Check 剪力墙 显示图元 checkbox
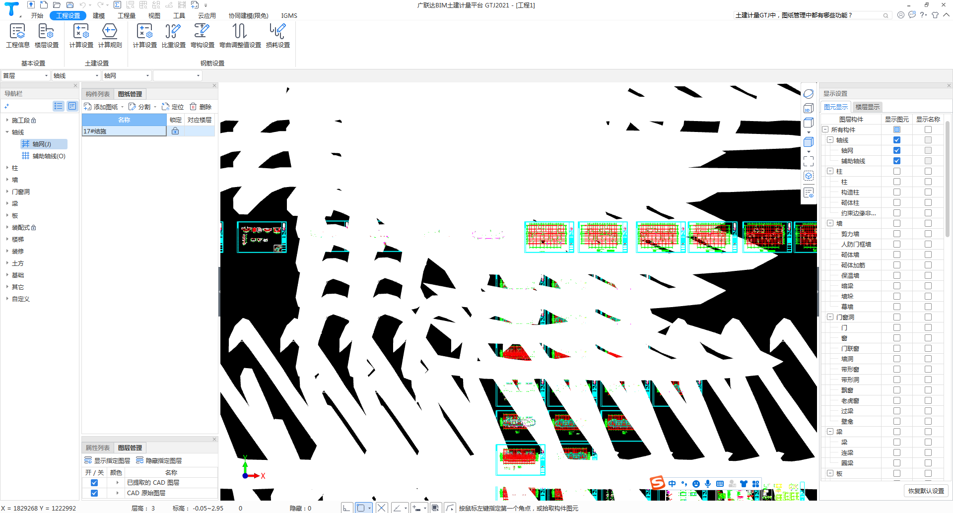 pyautogui.click(x=897, y=234)
